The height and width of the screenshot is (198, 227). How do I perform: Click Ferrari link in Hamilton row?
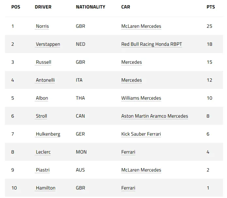coord(128,188)
